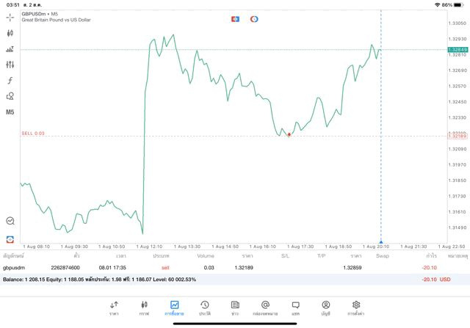This screenshot has width=470, height=328.
Task: Open the function objects icon
Action: 10,81
